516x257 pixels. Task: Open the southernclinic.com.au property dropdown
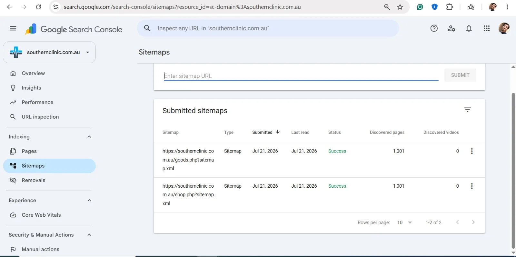pyautogui.click(x=49, y=52)
